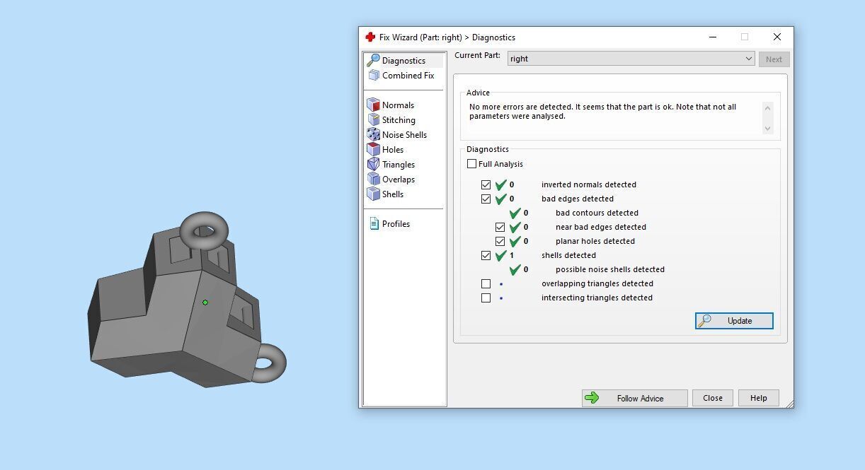865x470 pixels.
Task: Click the Triangles icon
Action: [x=373, y=165]
